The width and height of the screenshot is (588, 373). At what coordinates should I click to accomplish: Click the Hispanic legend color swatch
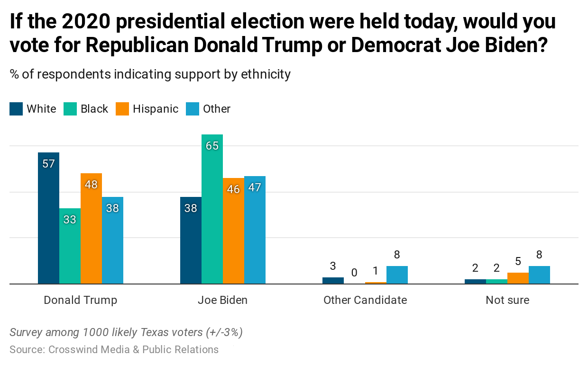click(x=122, y=109)
